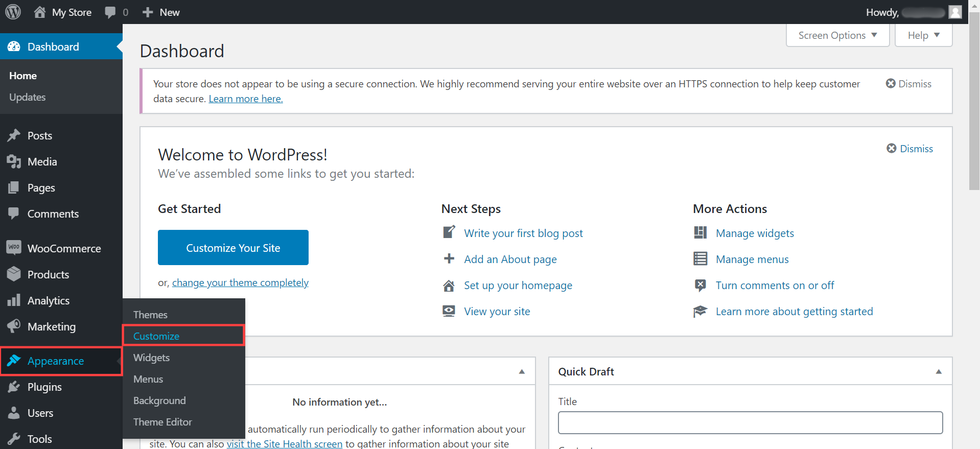Viewport: 980px width, 449px height.
Task: Click plus icon beside About page link
Action: pyautogui.click(x=449, y=258)
